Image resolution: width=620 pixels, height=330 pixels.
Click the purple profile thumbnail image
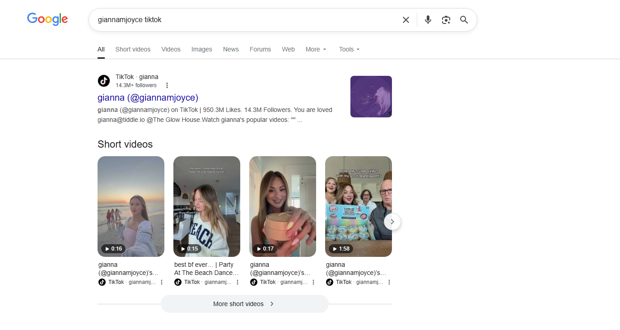pos(371,96)
